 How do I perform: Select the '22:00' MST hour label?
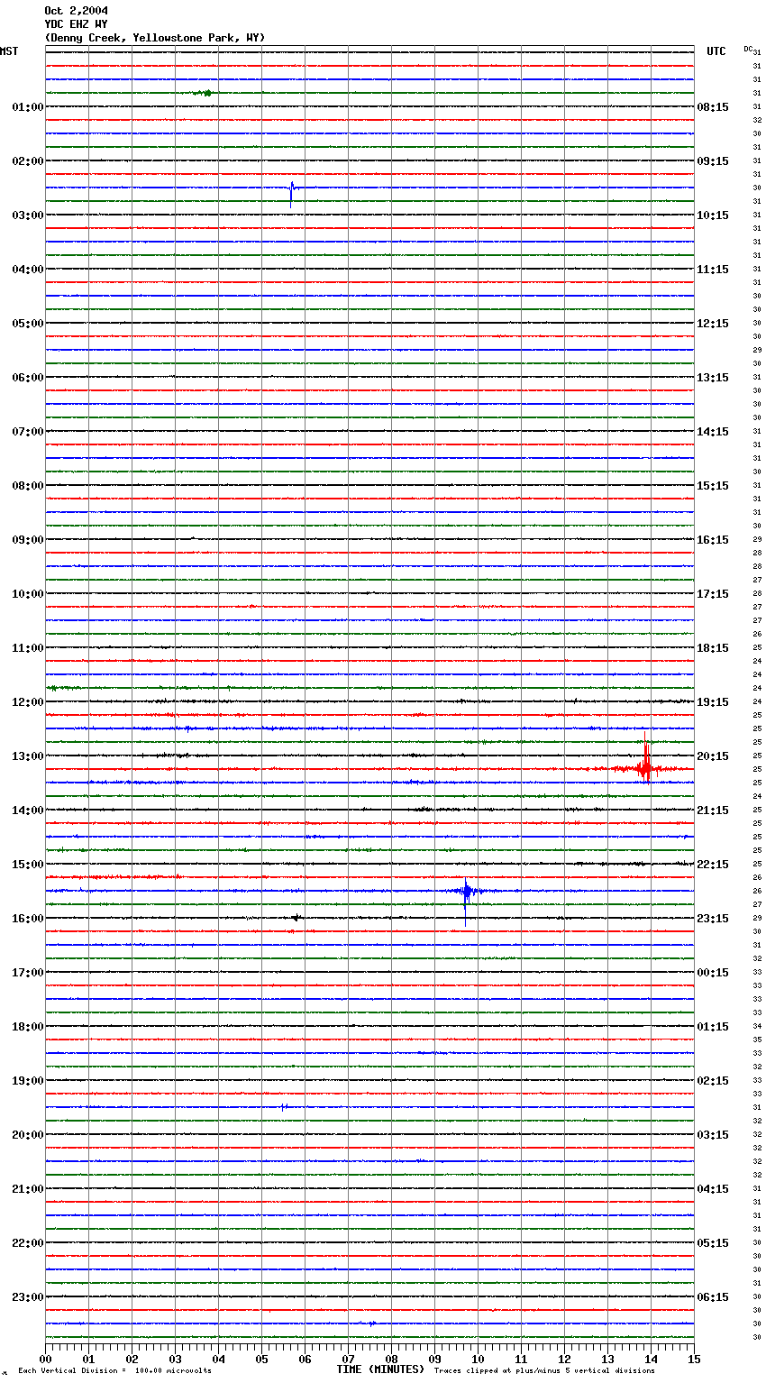coord(27,1243)
